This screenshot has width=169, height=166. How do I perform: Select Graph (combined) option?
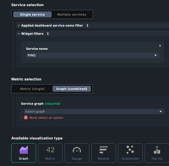click(x=72, y=89)
